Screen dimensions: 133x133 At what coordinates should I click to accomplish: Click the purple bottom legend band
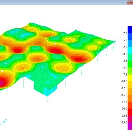tap(130, 126)
